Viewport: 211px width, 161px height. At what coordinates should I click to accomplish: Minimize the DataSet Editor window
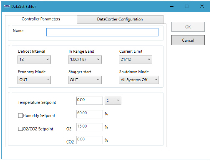coord(172,6)
